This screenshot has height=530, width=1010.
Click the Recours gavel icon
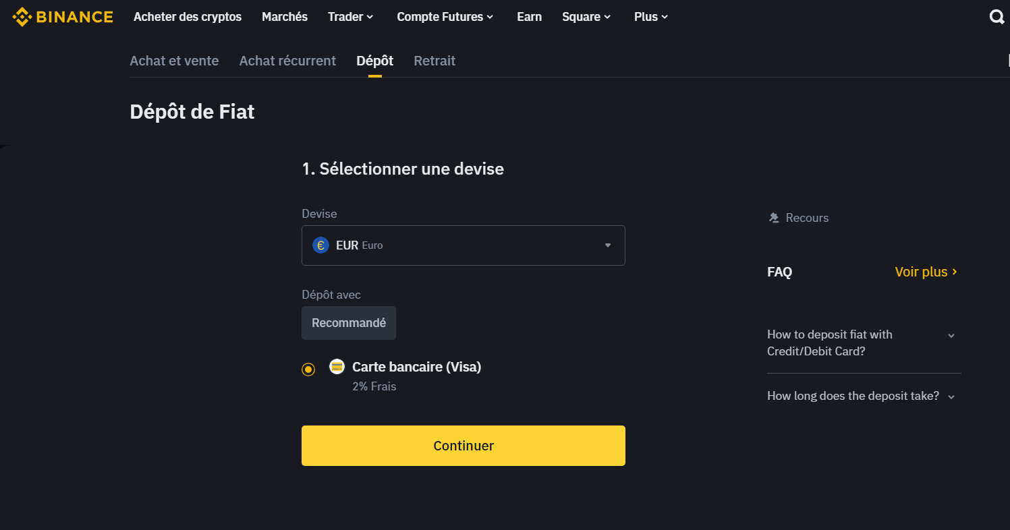[774, 218]
